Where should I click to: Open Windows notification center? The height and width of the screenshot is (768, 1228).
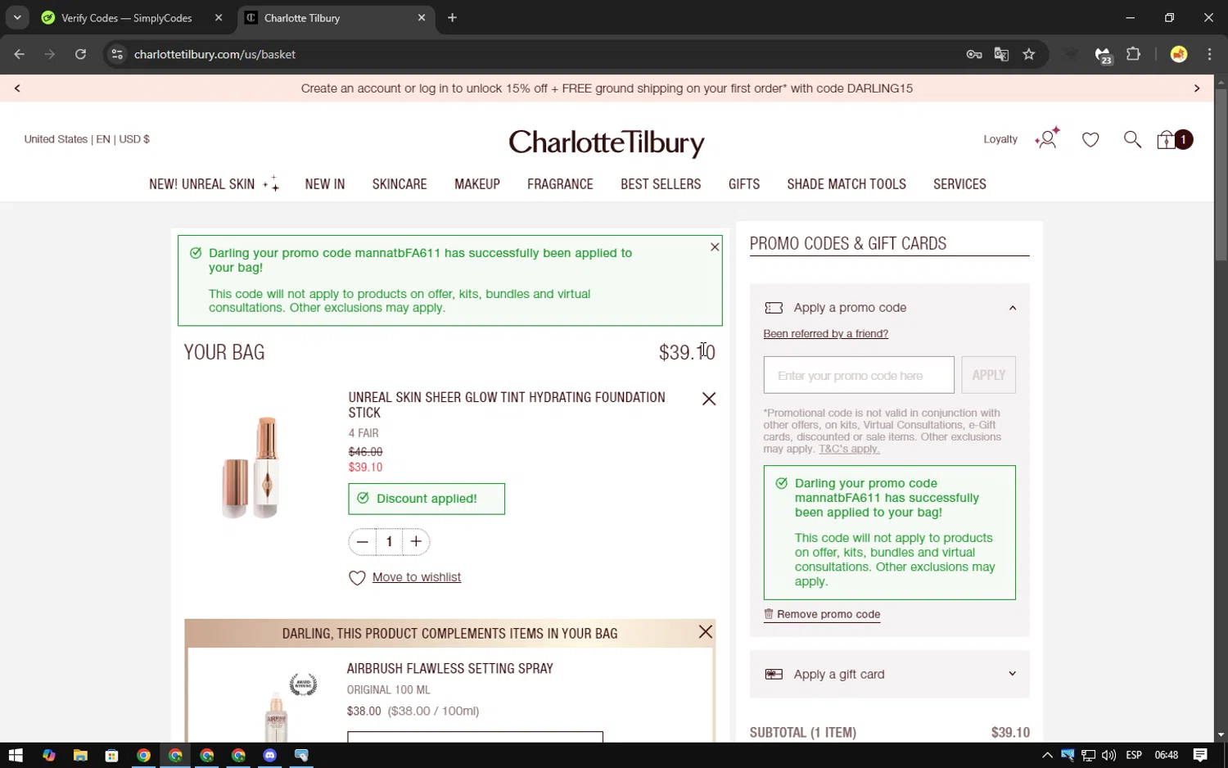pos(1200,755)
